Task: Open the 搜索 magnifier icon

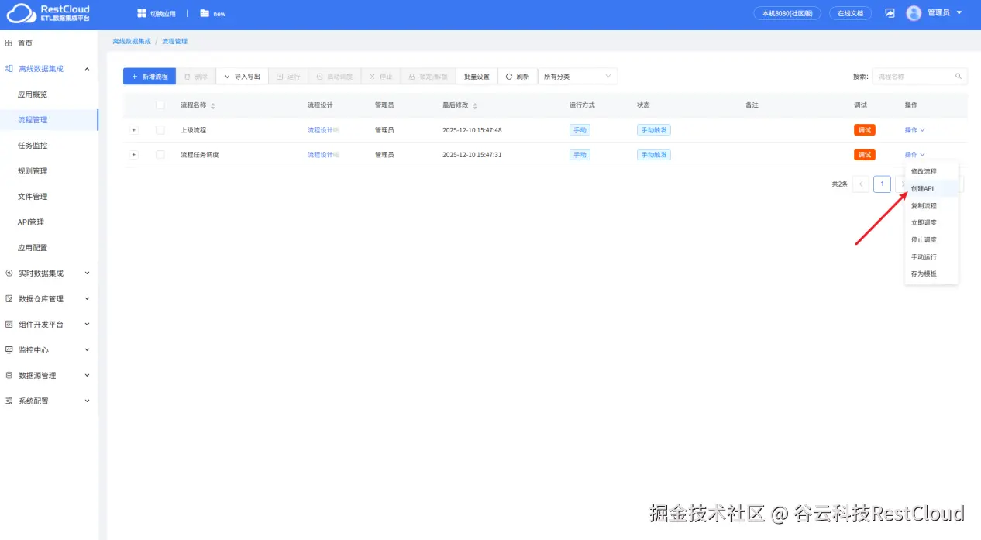Action: (x=958, y=76)
